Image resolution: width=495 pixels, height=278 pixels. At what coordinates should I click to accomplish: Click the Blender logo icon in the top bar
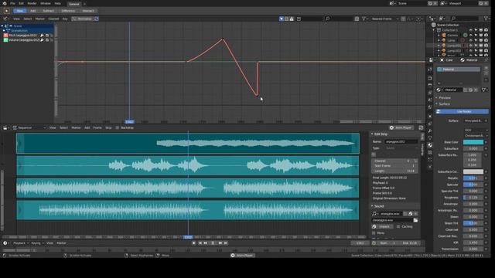[x=5, y=3]
